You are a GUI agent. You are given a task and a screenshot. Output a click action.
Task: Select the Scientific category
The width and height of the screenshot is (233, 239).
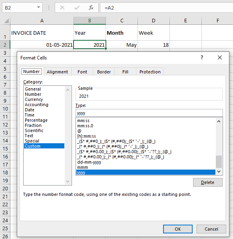44,130
